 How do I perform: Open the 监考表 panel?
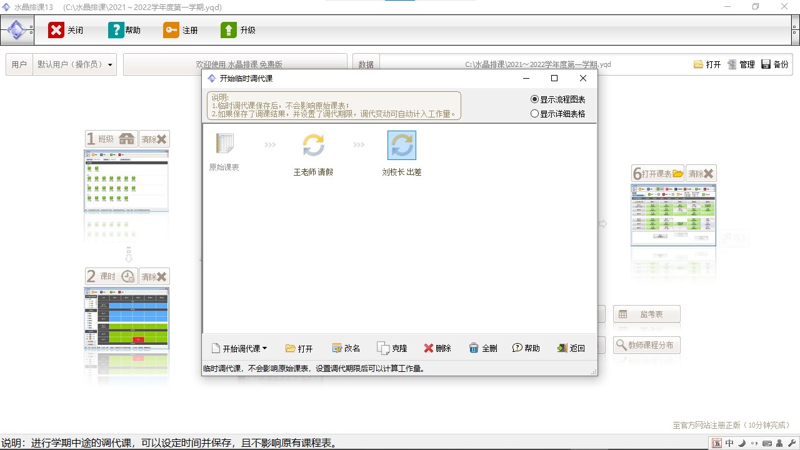tap(647, 313)
